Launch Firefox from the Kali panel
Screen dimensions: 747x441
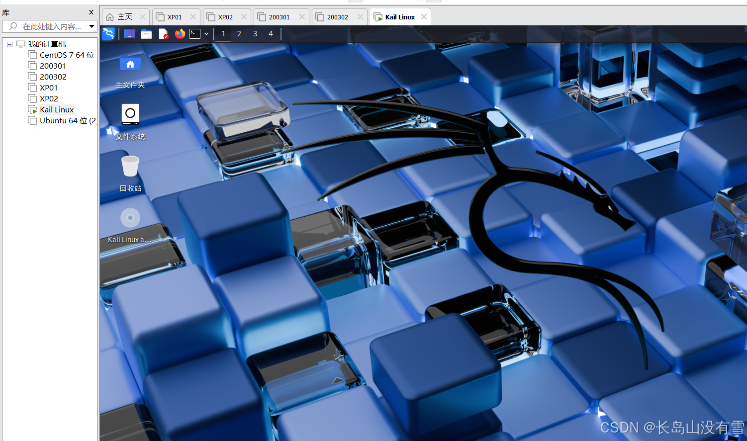click(180, 34)
